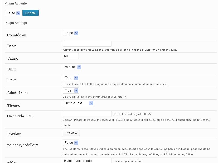The height and width of the screenshot is (163, 218).
Task: Focus the Date text field
Action: [87, 44]
